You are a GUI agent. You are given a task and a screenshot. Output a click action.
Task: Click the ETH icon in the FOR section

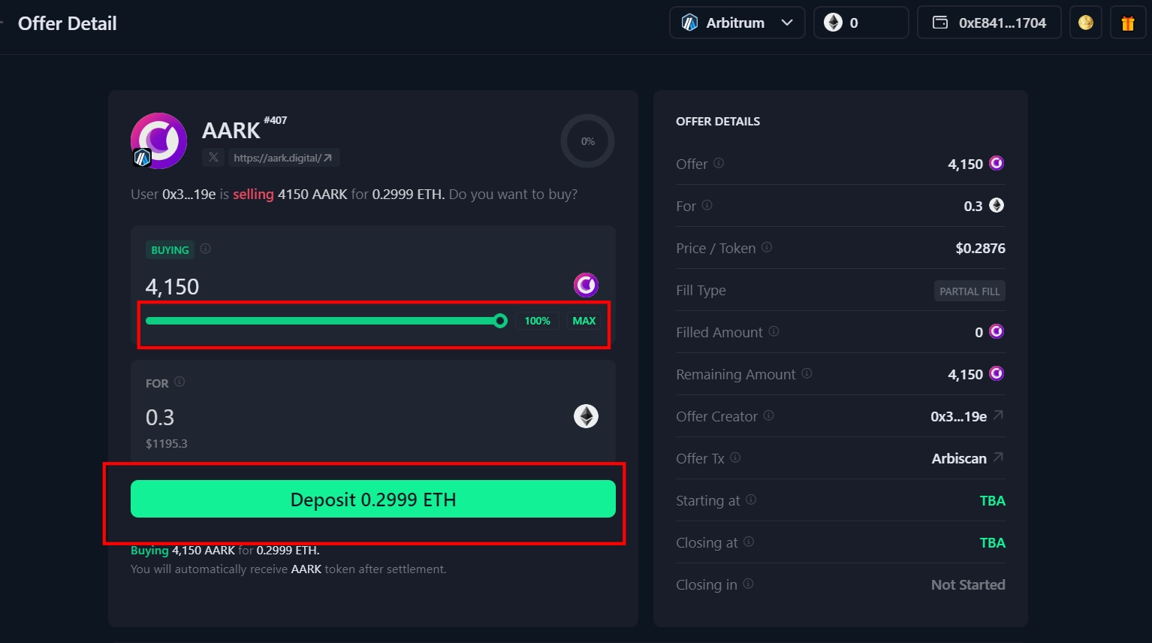[585, 416]
